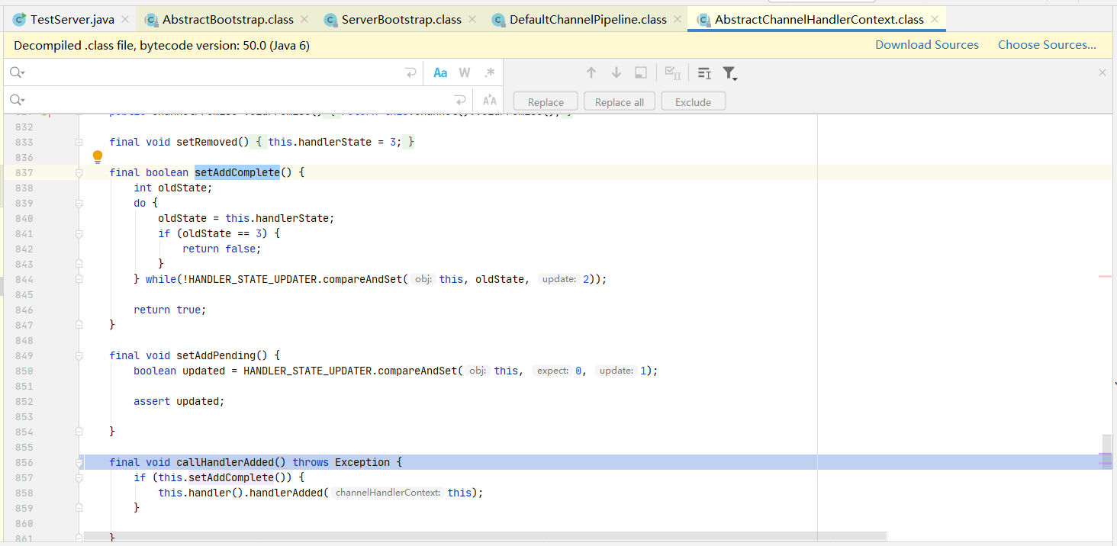1117x546 pixels.
Task: Click into the replace text field
Action: point(238,100)
